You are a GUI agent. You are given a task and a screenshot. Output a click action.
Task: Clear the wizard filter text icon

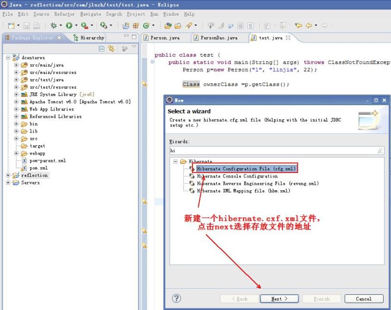380,151
